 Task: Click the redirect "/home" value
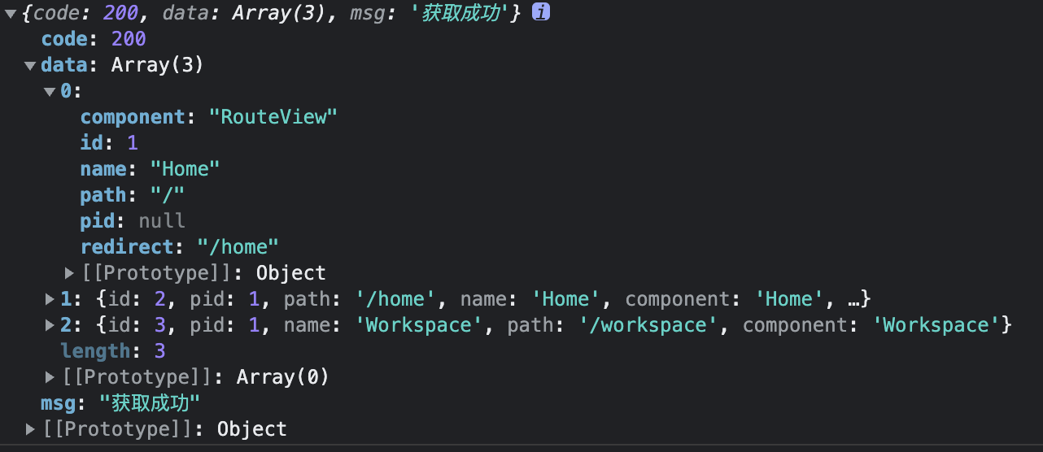pos(238,247)
